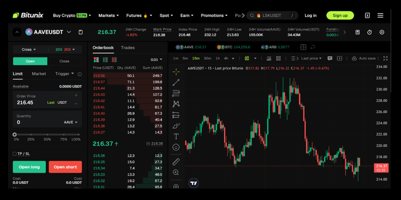Click the quantity percentage slider handle
The height and width of the screenshot is (200, 401).
[x=14, y=134]
